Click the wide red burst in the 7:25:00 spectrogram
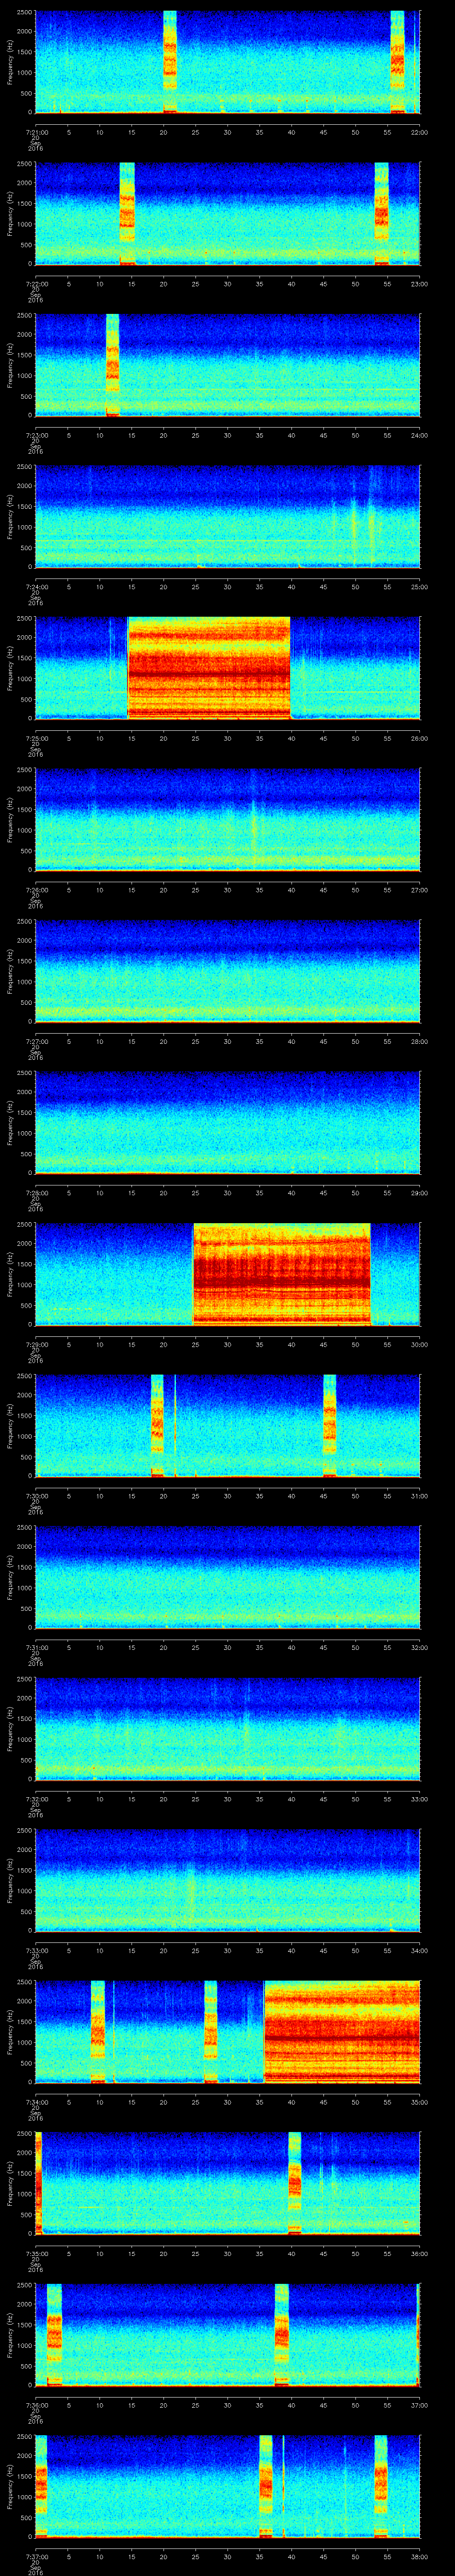The width and height of the screenshot is (455, 2576). pos(209,667)
